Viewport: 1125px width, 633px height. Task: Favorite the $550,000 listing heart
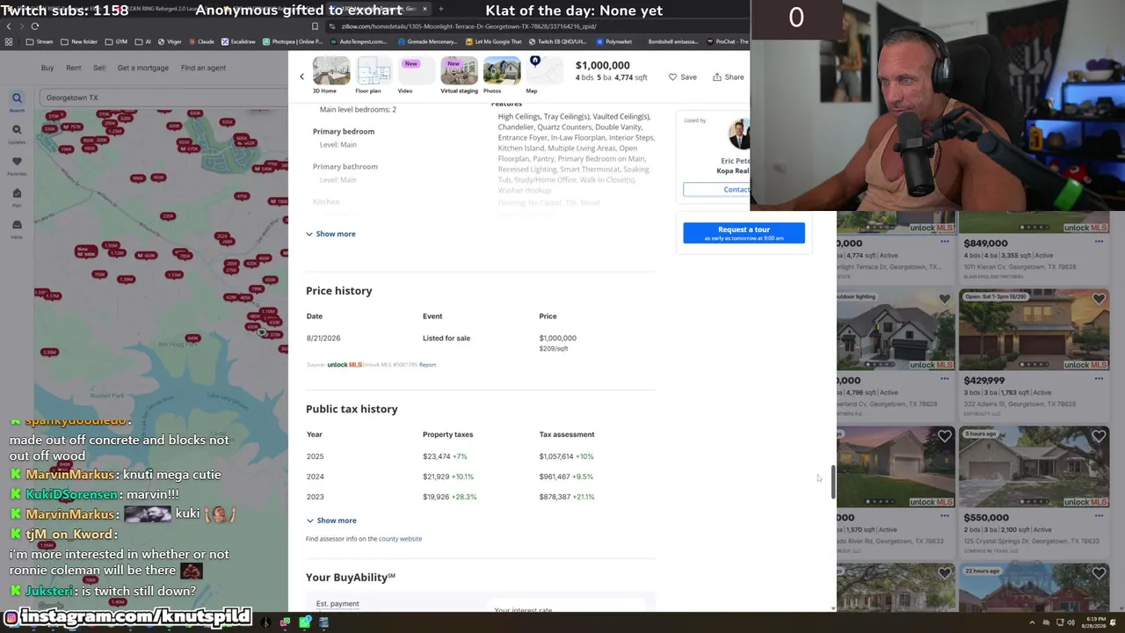point(1099,436)
